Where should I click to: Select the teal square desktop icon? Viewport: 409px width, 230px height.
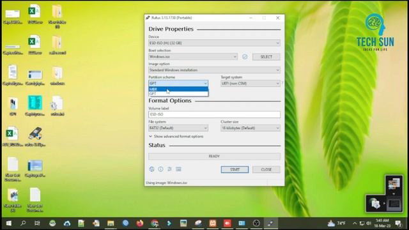pyautogui.click(x=35, y=105)
